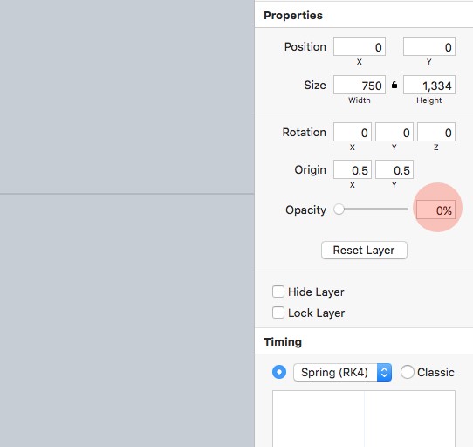
Task: Select the Size Height field
Action: (x=429, y=85)
